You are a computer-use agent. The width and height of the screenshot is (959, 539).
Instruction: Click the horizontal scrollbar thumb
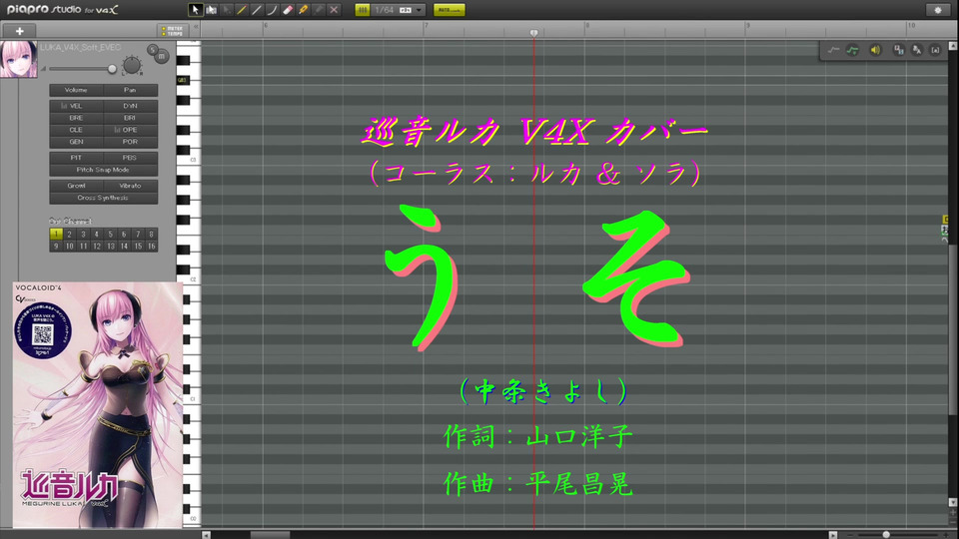pyautogui.click(x=270, y=535)
